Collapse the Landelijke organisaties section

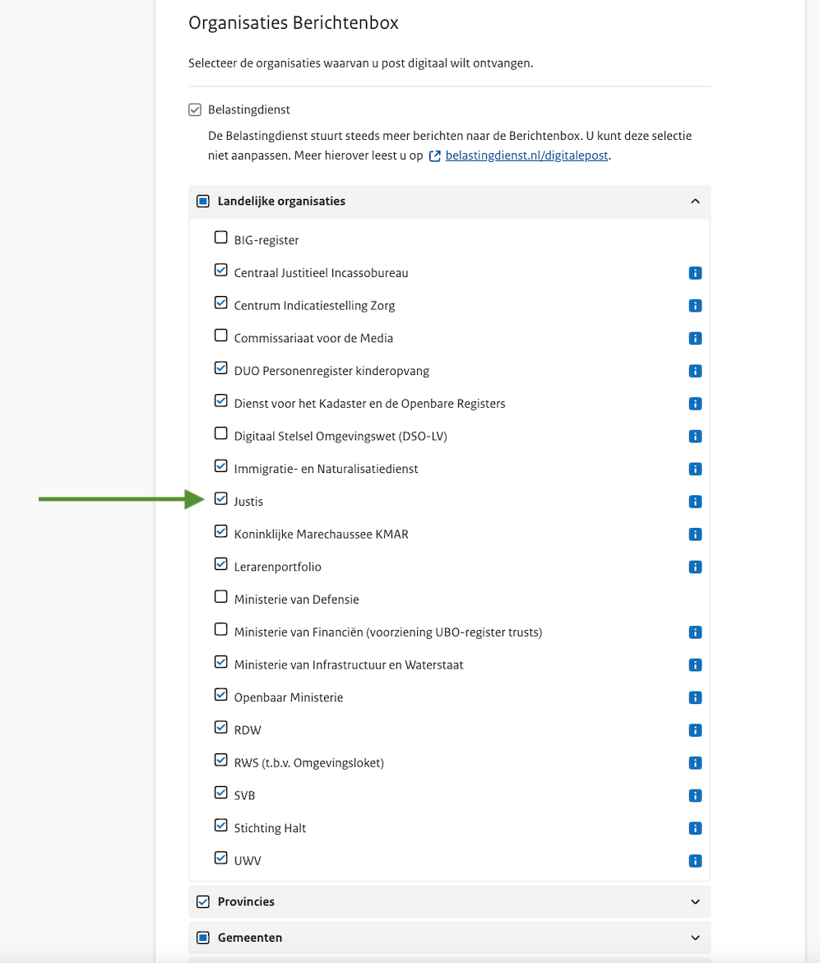pyautogui.click(x=695, y=201)
